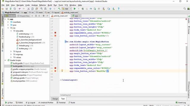Open the TODO tool window
The height and width of the screenshot is (106, 190).
point(19,103)
